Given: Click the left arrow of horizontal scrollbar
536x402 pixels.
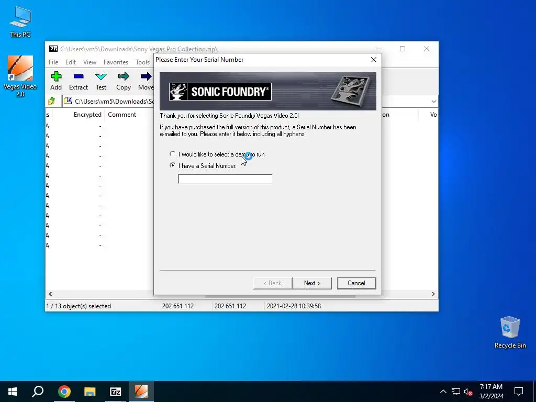Looking at the screenshot, I should 50,294.
